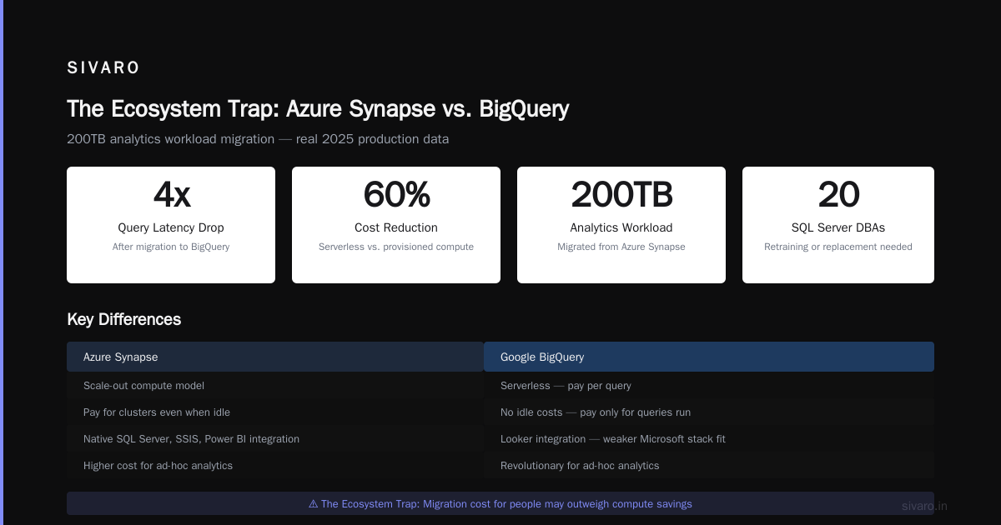
Task: Click the "Scale-out compute model" row
Action: (275, 386)
